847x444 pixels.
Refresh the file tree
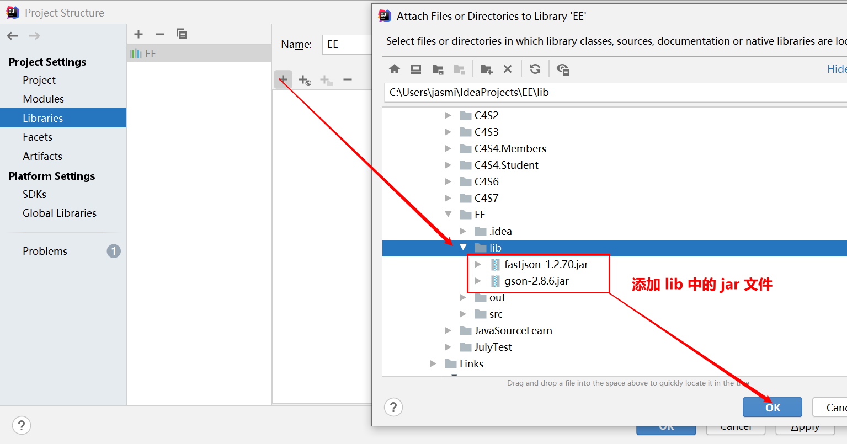(x=535, y=69)
